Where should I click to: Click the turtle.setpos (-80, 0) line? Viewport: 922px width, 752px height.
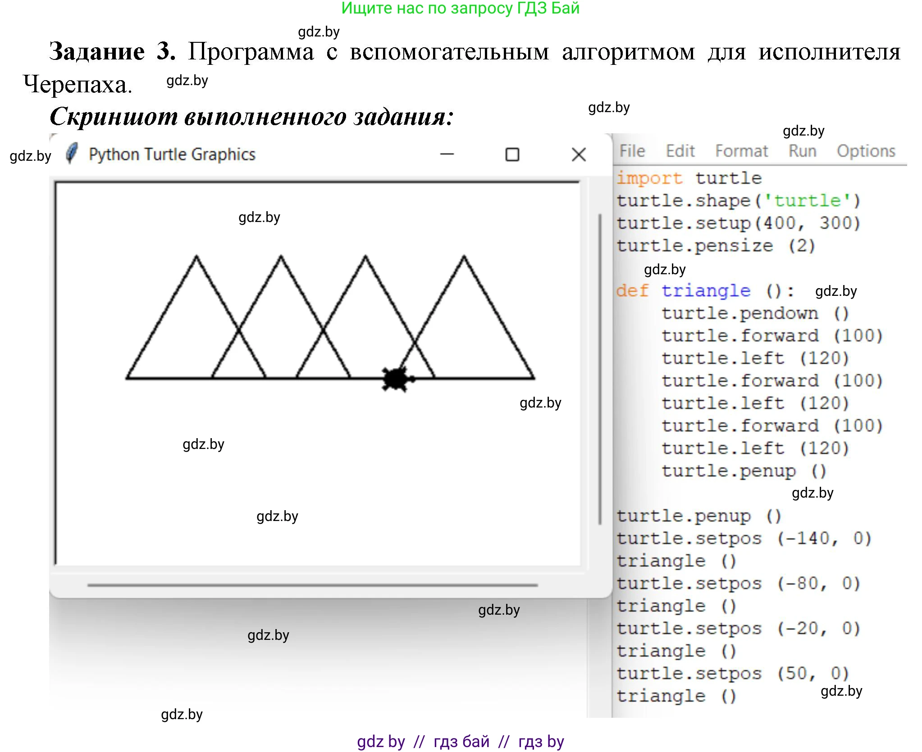coord(738,584)
